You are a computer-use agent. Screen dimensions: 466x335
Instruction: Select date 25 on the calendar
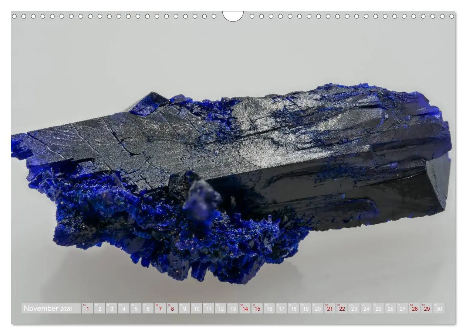378,308
